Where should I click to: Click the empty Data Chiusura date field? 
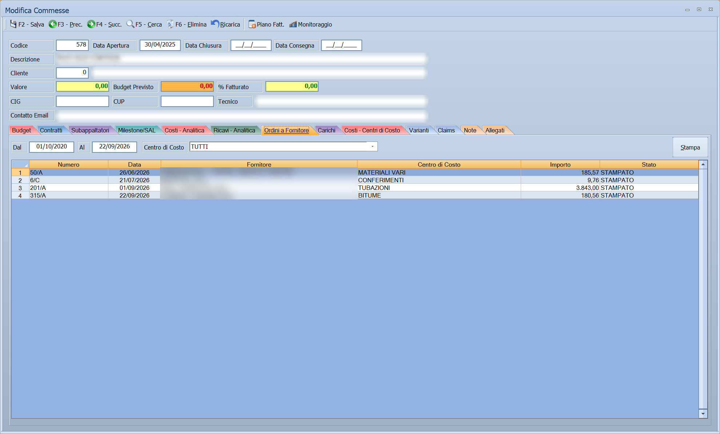[251, 45]
